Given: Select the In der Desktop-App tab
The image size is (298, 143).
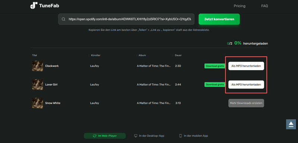Looking at the screenshot, I should click(149, 136).
